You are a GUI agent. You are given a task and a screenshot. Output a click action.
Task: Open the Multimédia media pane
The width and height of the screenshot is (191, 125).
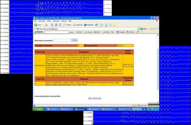(x=89, y=25)
